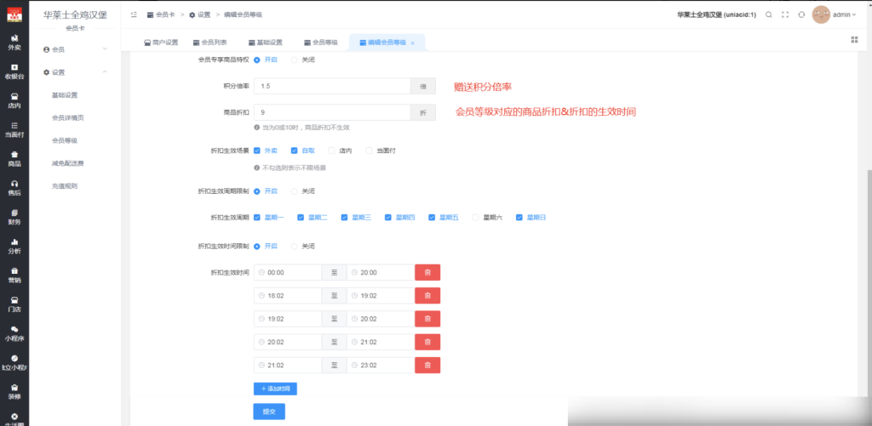Switch to 商户设置 tab
Viewport: 872px width, 426px height.
pyautogui.click(x=161, y=43)
